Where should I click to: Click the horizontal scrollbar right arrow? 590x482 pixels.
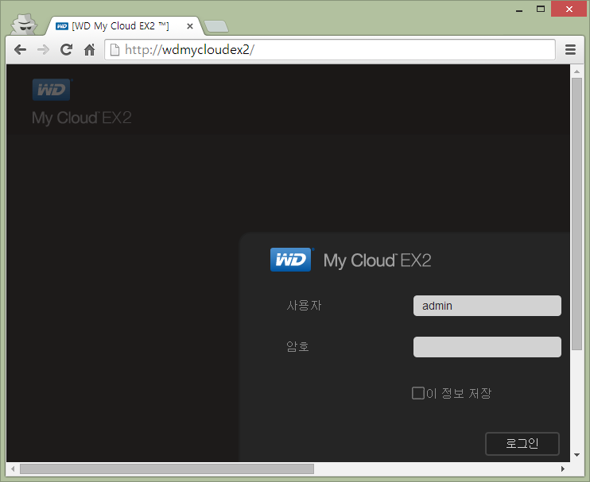tap(565, 469)
